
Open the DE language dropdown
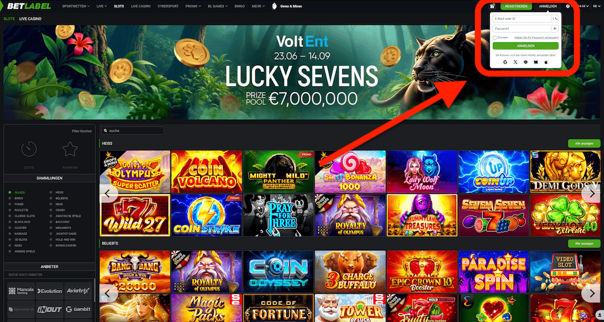click(595, 6)
